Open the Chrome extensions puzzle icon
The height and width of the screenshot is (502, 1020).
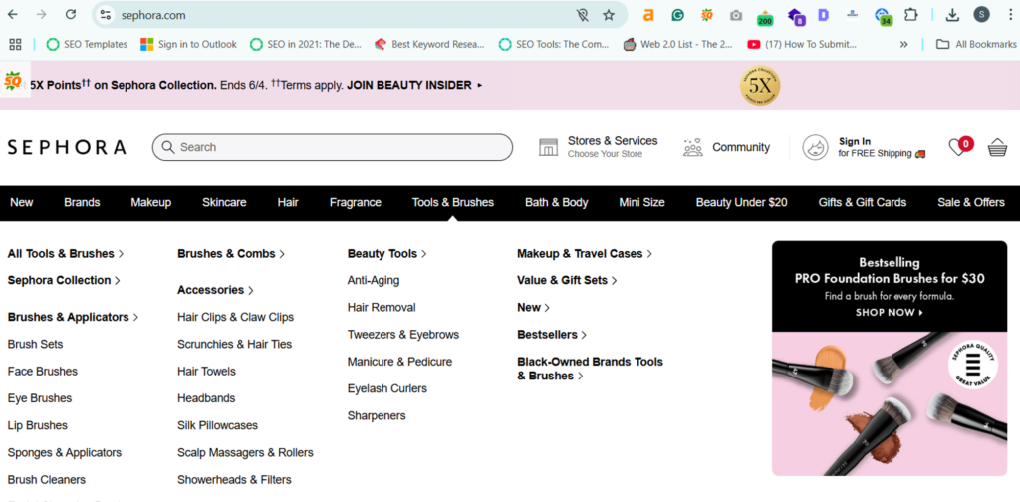[910, 15]
